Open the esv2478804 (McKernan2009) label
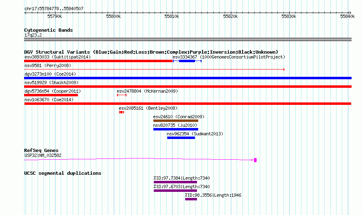Screen dimensions: 363x215 [147, 91]
